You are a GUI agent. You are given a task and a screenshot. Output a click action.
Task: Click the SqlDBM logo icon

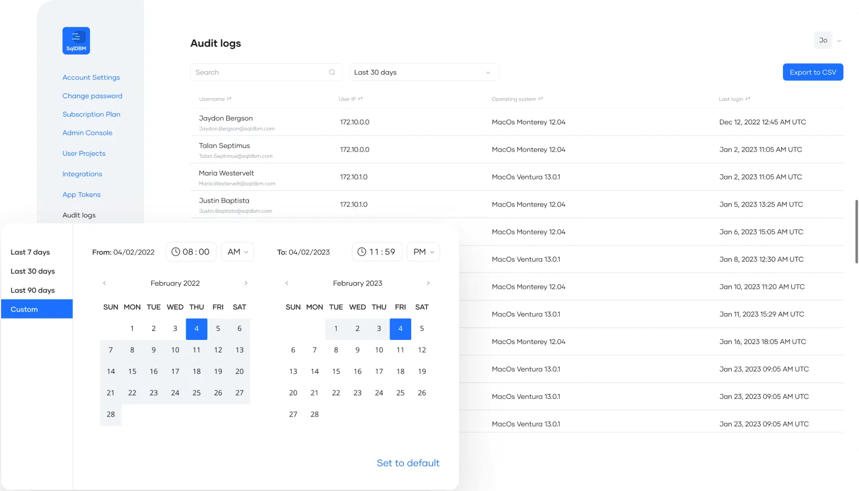[76, 41]
